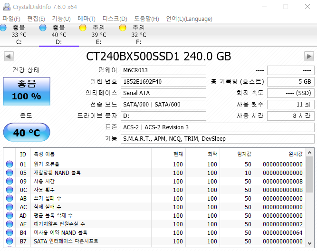This screenshot has height=251, width=317.
Task: Click the status orb for attribute B7
Action: pos(10,241)
